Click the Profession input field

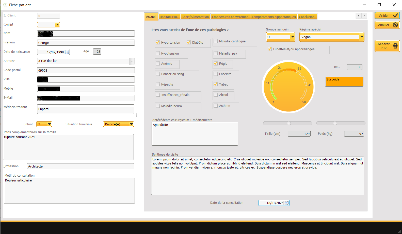click(x=81, y=166)
